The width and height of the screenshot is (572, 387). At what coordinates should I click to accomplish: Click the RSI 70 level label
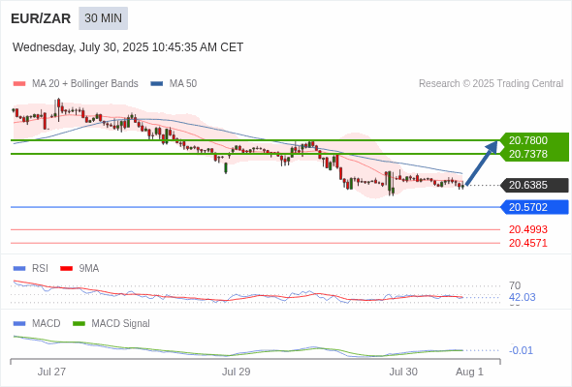[x=515, y=285]
